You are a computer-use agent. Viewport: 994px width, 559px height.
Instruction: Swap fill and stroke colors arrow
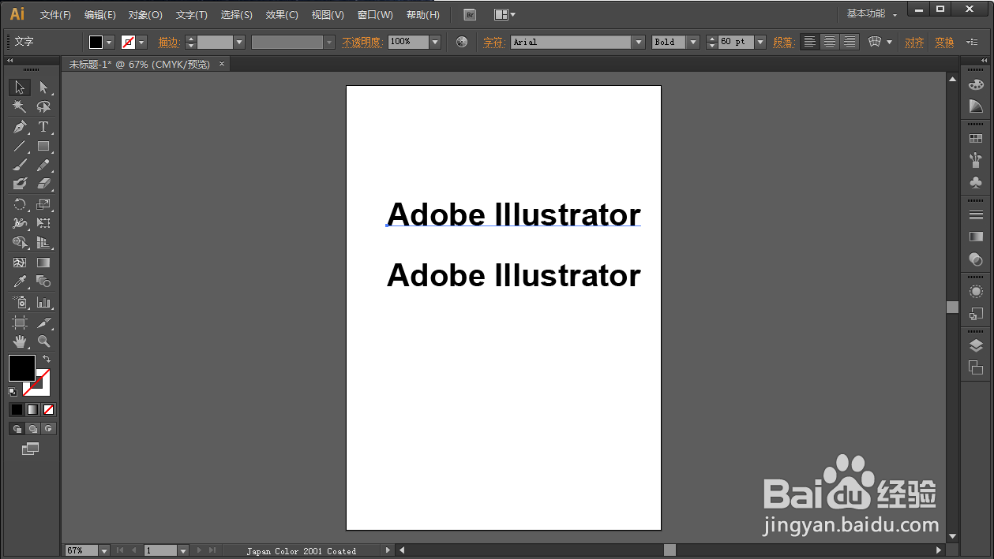coord(46,359)
